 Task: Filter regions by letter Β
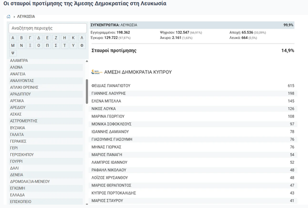point(22,37)
